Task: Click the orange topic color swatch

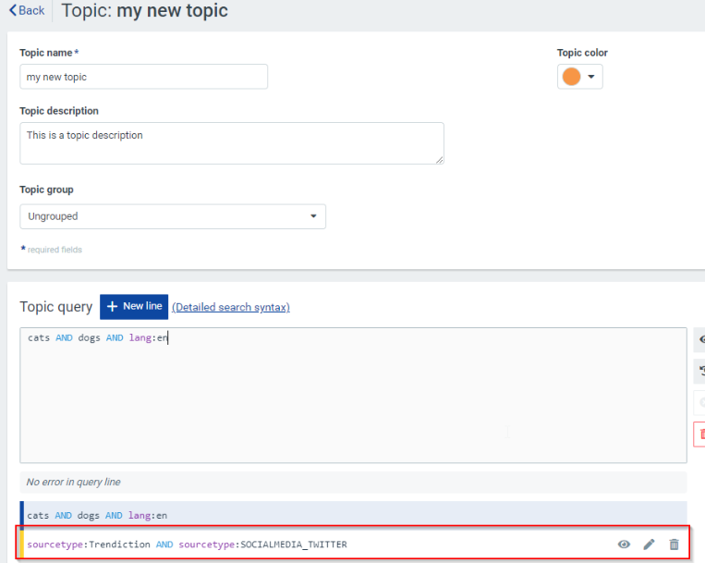Action: (x=571, y=77)
